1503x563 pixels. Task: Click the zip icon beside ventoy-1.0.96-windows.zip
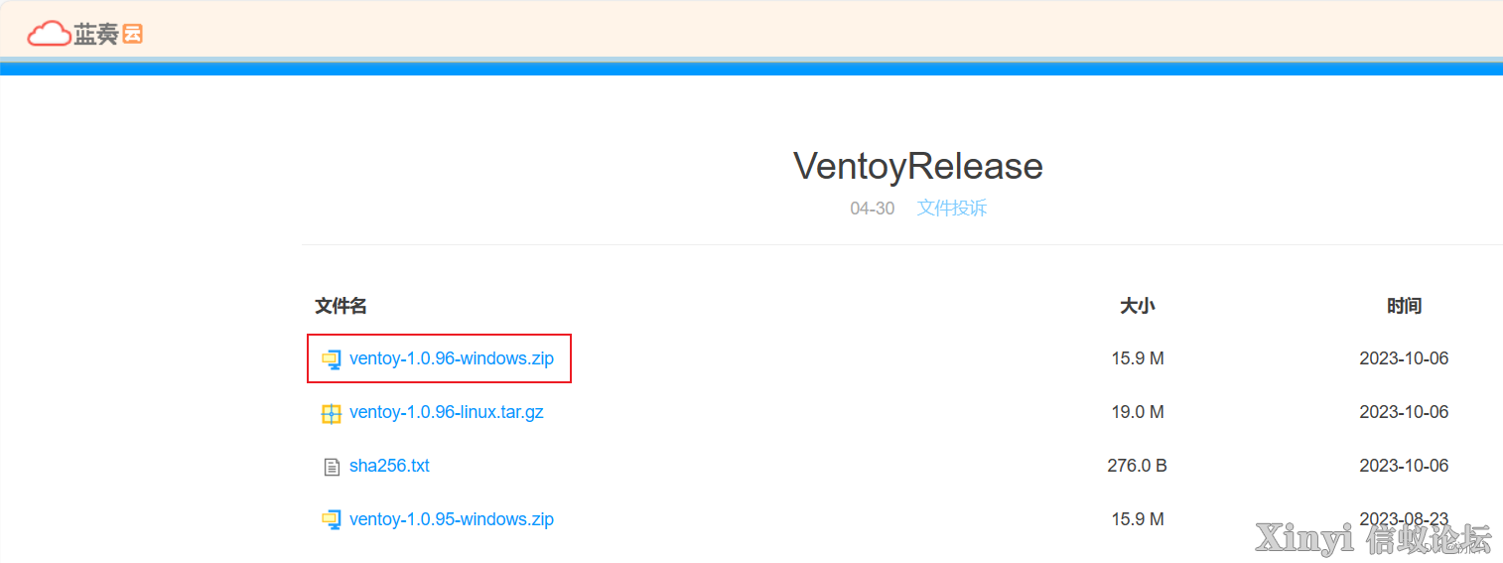[x=332, y=359]
